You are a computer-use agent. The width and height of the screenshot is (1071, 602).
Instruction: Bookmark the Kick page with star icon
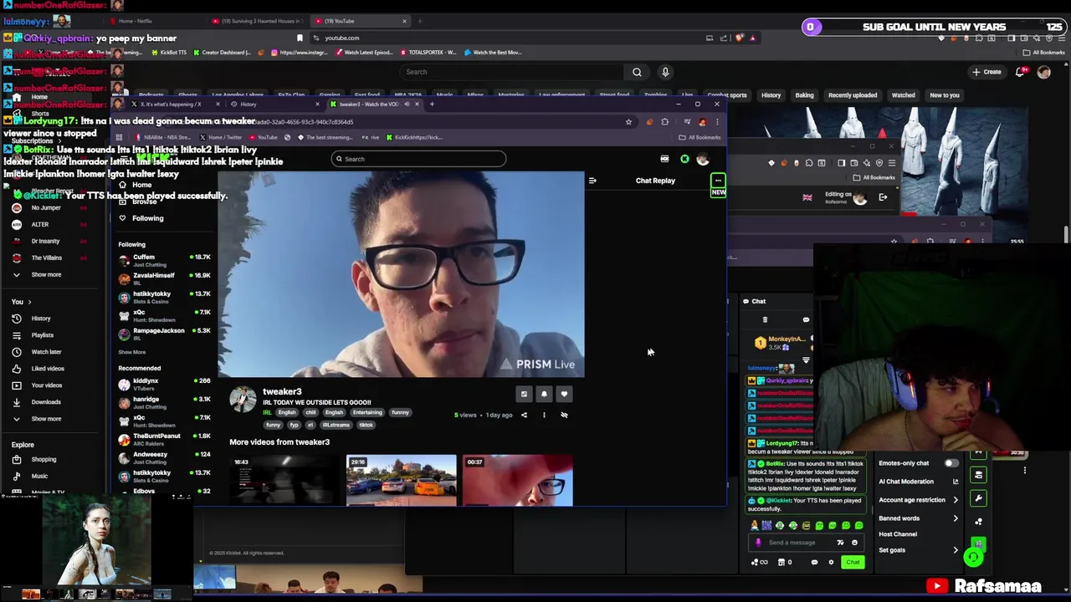click(x=628, y=122)
